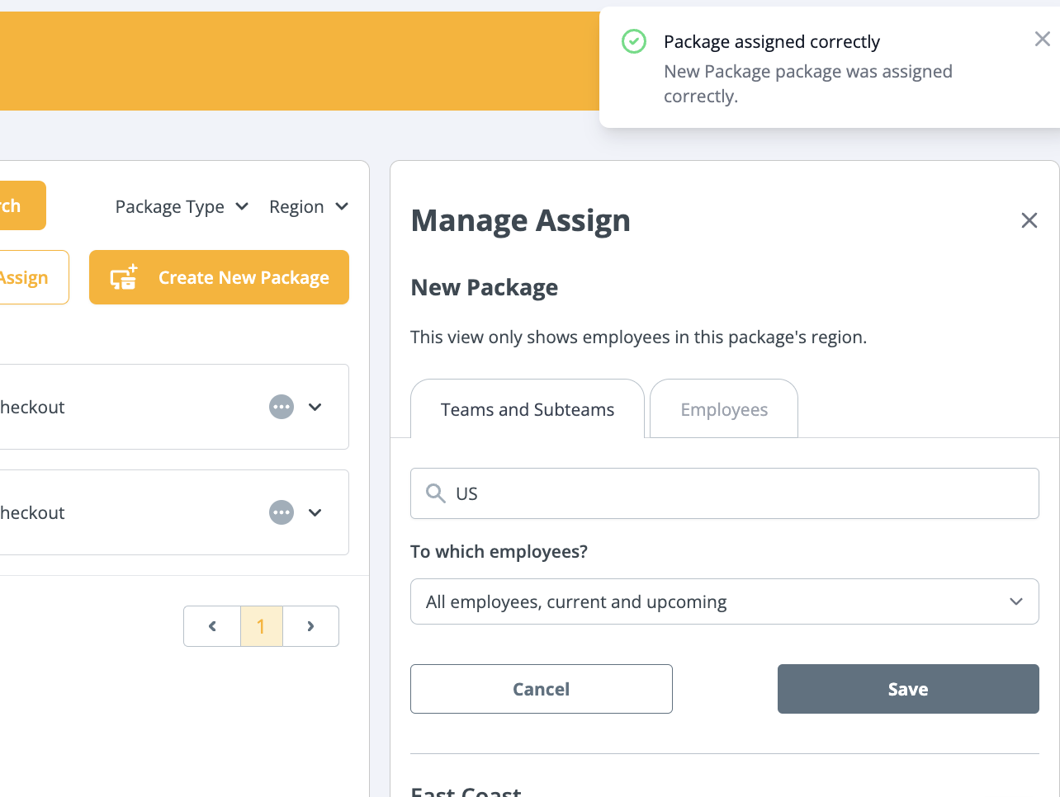Switch to the Employees tab
The height and width of the screenshot is (797, 1060).
point(723,408)
